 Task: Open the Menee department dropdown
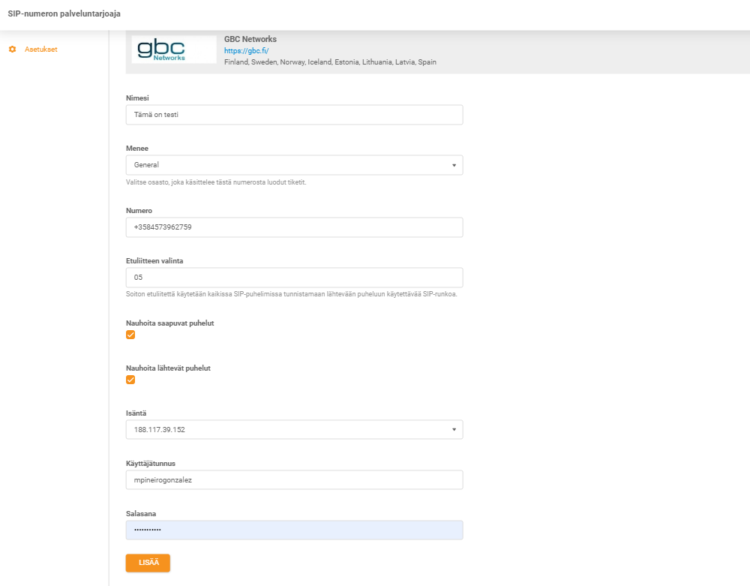(x=294, y=164)
